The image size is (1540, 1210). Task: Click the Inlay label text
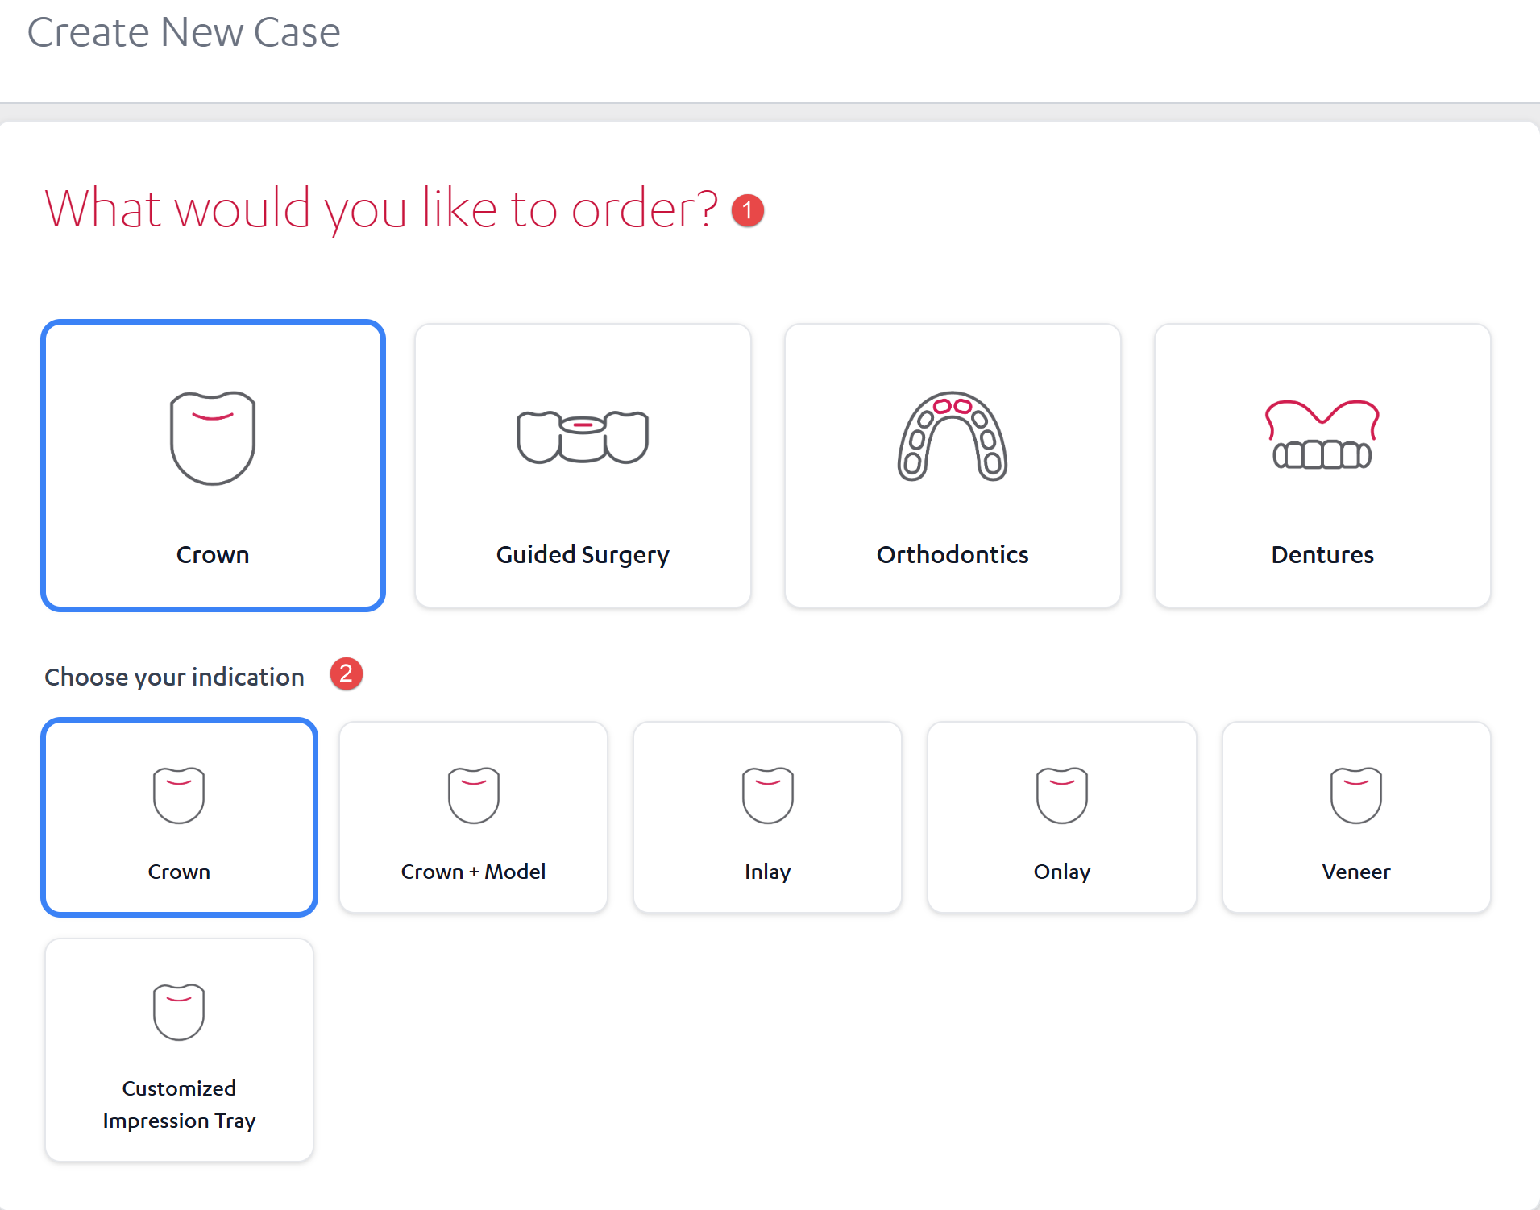point(768,872)
